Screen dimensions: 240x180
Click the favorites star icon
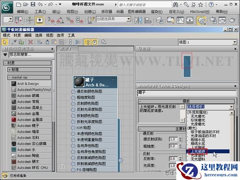[x=201, y=5]
